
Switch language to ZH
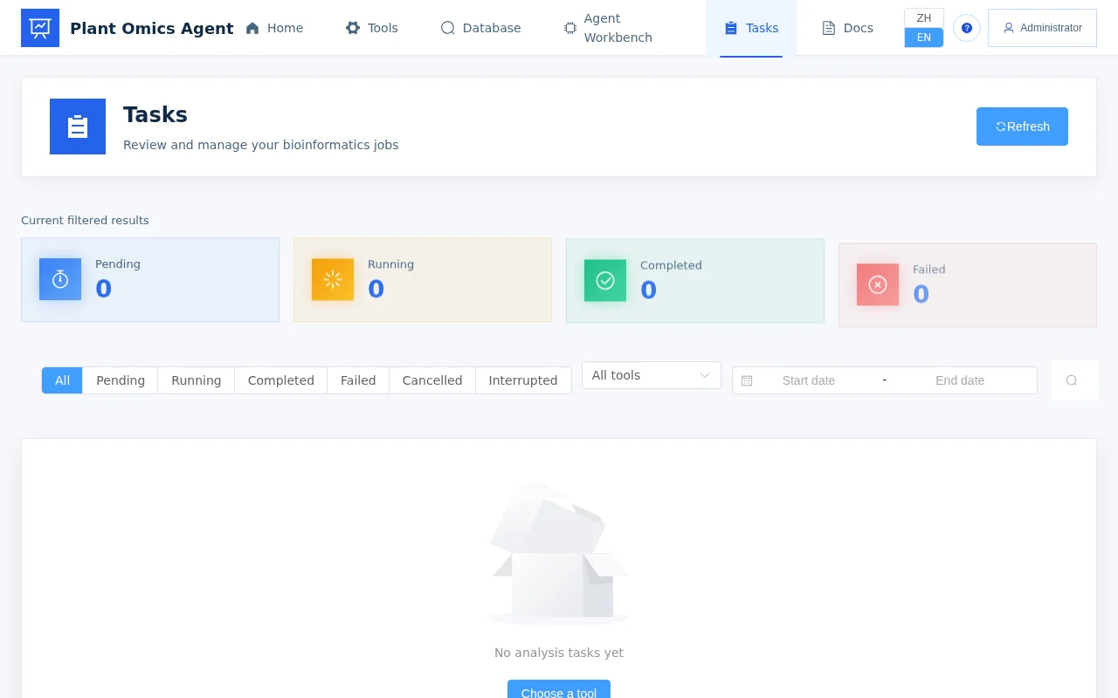point(924,18)
